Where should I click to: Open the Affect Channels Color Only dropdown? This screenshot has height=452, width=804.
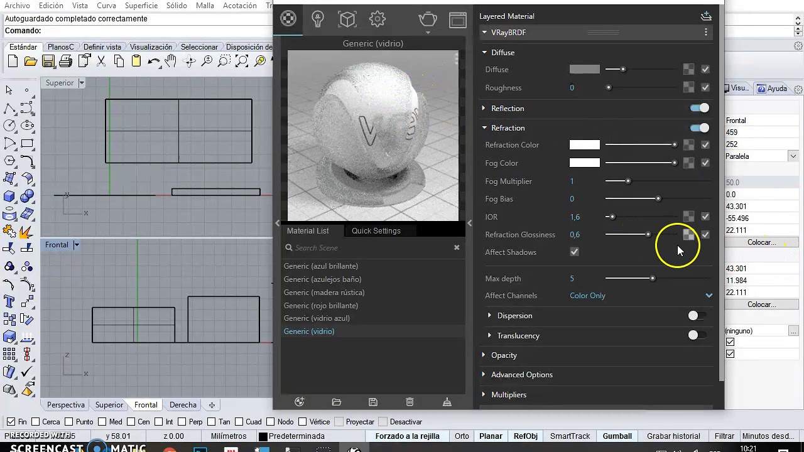(641, 296)
